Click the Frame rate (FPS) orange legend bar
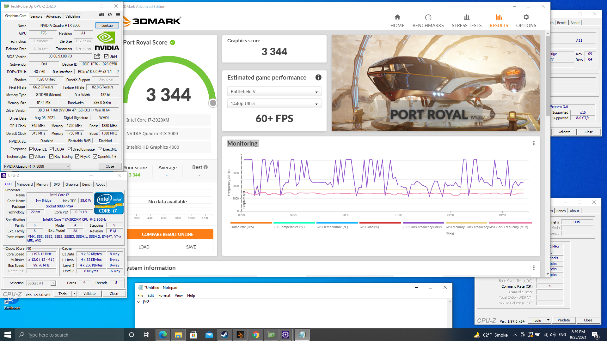The width and height of the screenshot is (607, 341). pyautogui.click(x=251, y=223)
